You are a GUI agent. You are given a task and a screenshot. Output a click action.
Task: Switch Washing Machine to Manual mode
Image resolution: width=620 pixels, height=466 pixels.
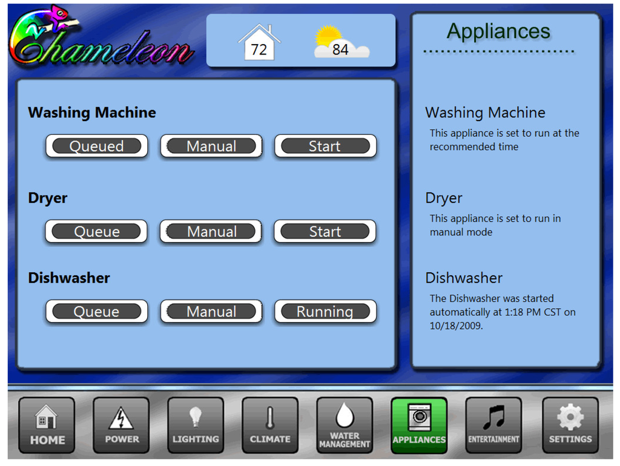pyautogui.click(x=211, y=146)
